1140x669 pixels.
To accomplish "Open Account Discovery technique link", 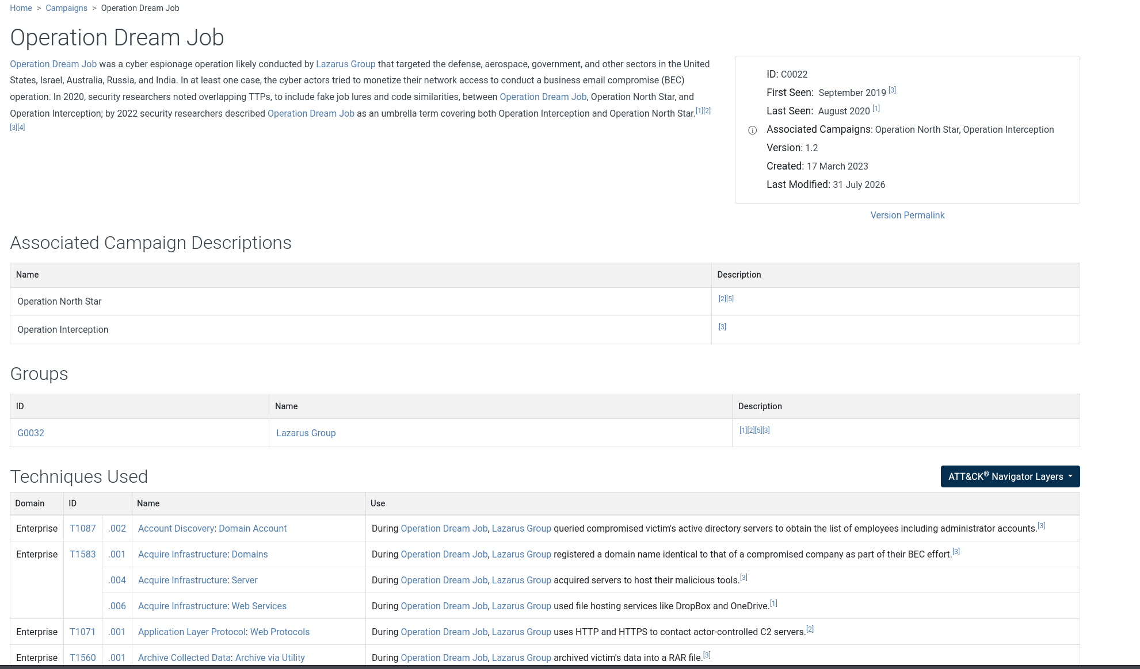I will 176,528.
